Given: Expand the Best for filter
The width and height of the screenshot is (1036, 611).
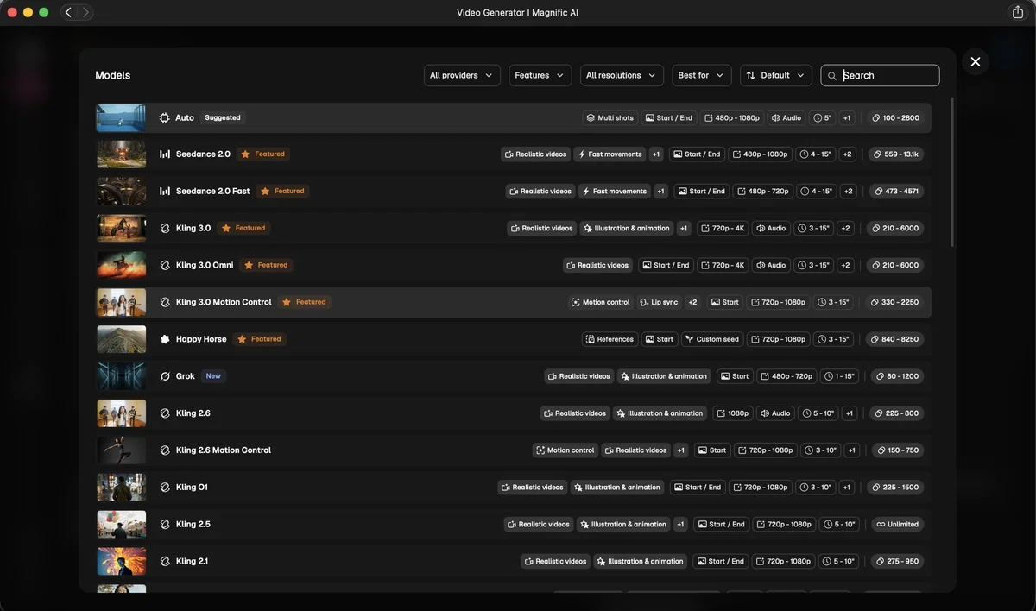Looking at the screenshot, I should click(x=701, y=75).
